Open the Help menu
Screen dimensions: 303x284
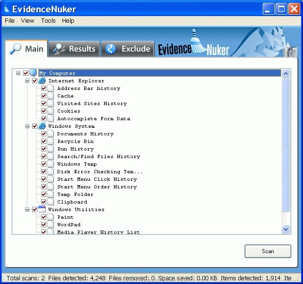point(68,20)
